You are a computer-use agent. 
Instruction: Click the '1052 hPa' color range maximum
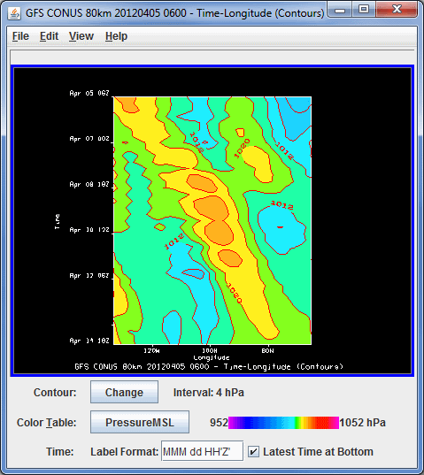362,423
